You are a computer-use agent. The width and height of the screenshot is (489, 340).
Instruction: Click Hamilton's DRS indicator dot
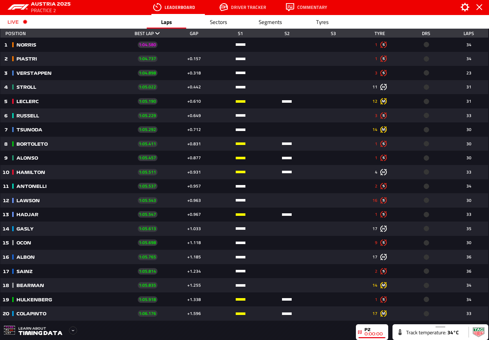pos(426,172)
